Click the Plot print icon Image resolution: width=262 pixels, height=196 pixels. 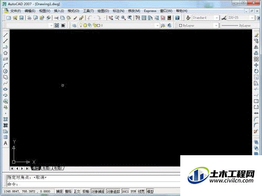point(29,18)
